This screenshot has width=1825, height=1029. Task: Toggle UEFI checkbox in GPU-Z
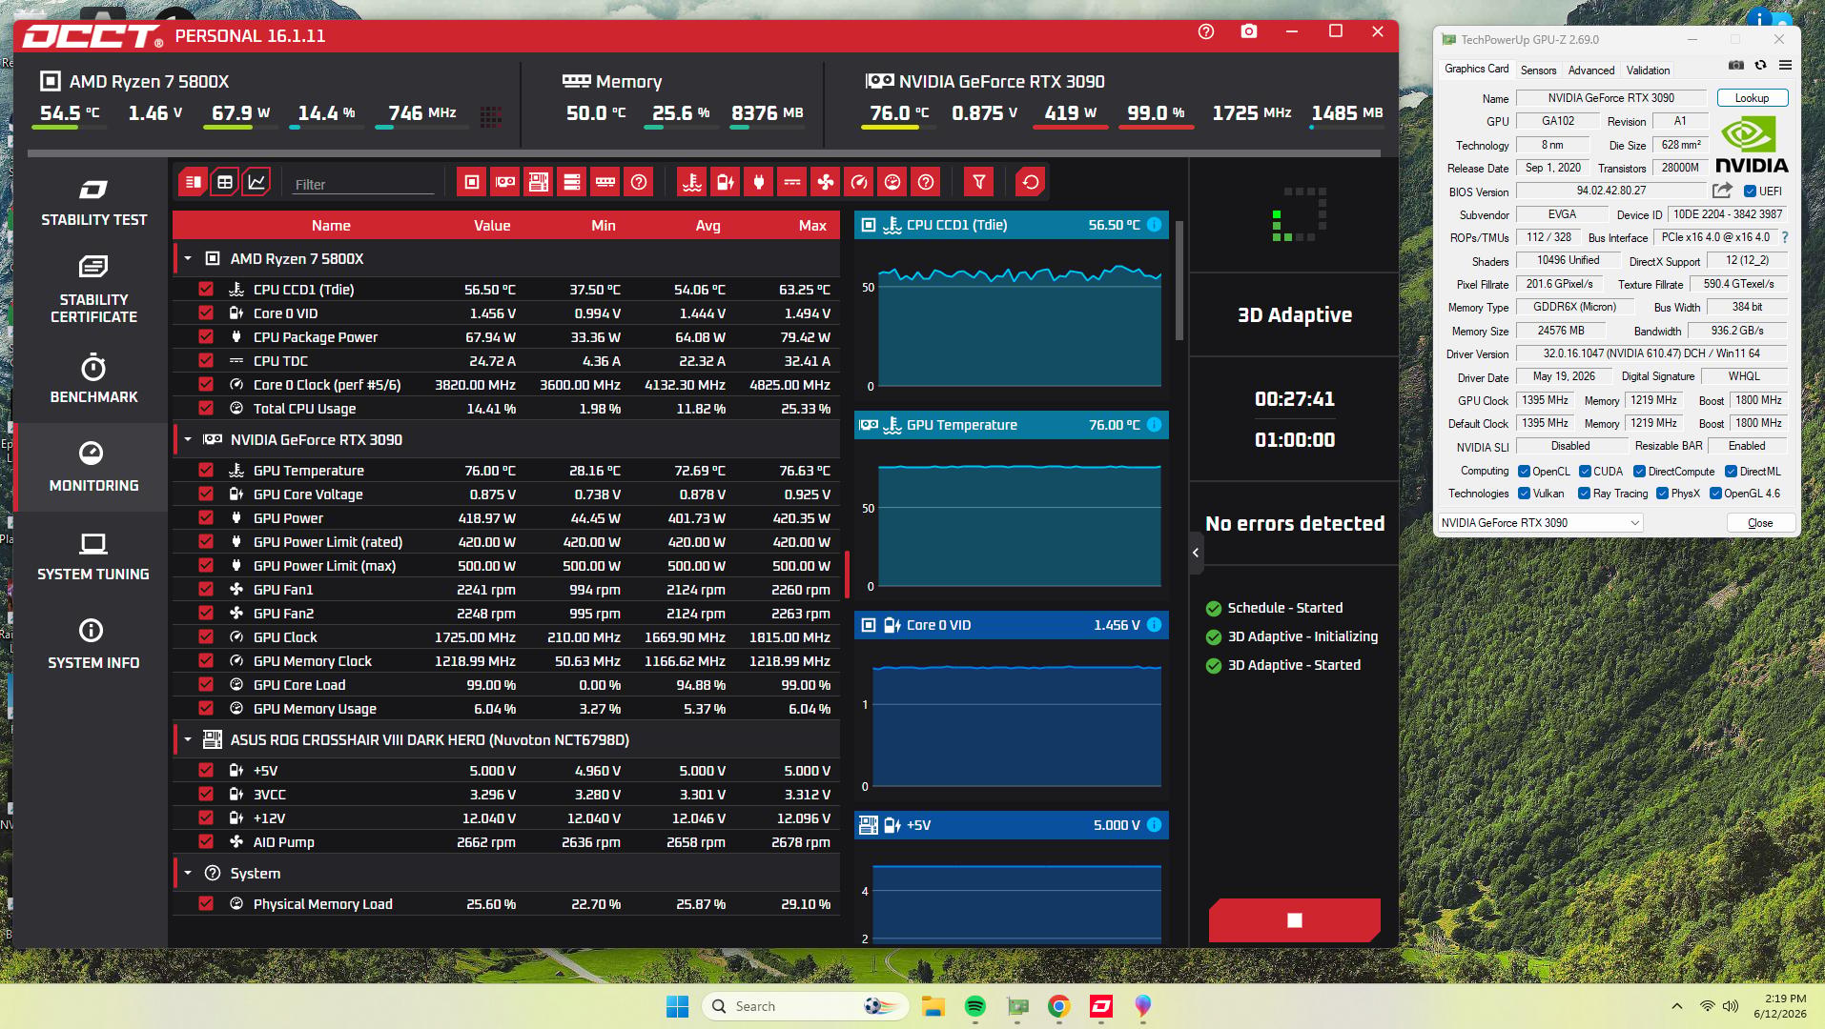(x=1750, y=192)
